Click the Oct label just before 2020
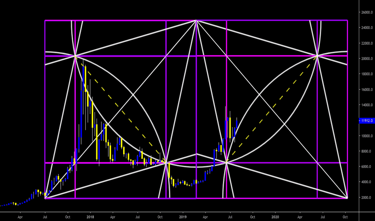The image size is (375, 221). [252, 217]
